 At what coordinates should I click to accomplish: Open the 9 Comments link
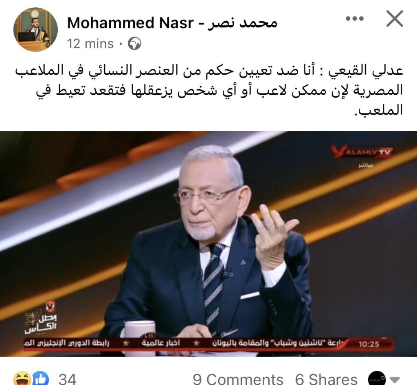pos(238,379)
